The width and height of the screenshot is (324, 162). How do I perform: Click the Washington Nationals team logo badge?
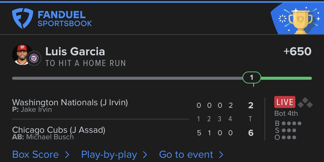(x=34, y=59)
